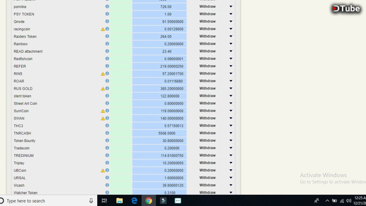Screen dimensions: 366x206
Task: Click Withdraw for Tradecoin
Action: coord(207,148)
